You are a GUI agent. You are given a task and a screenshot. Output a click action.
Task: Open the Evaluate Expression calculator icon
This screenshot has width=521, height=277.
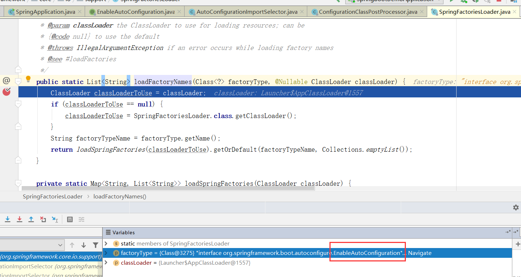(x=70, y=219)
